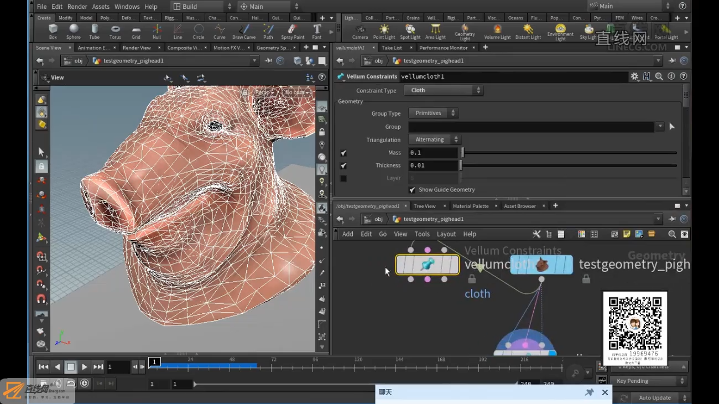Open the Material Palette tab
The image size is (719, 404).
coord(471,206)
